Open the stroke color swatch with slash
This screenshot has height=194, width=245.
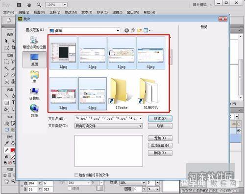tap(13, 157)
